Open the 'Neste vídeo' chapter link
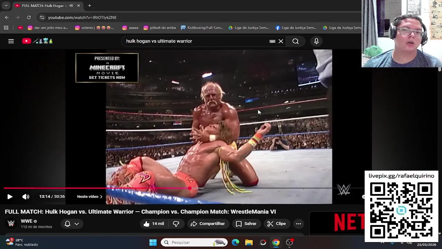This screenshot has width=442, height=249. 90,196
